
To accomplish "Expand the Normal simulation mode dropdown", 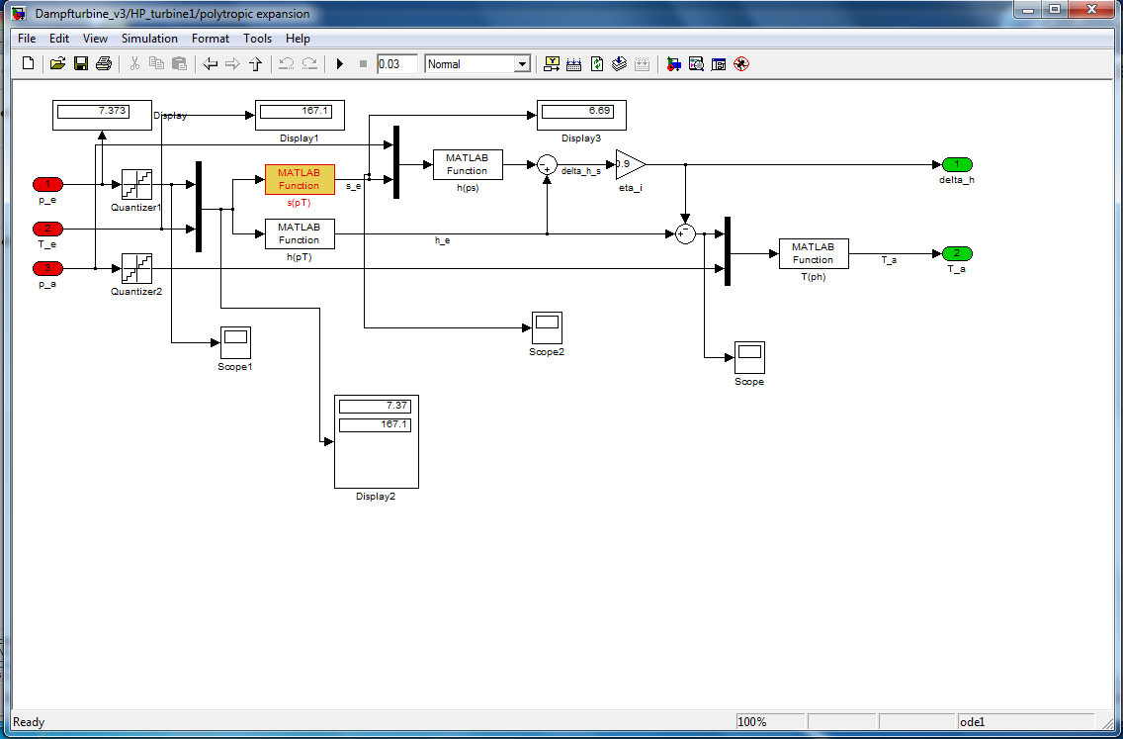I will point(522,64).
